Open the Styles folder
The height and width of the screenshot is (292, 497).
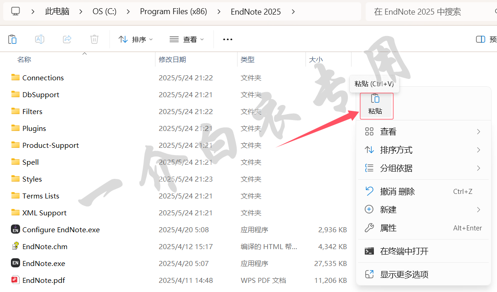(32, 179)
